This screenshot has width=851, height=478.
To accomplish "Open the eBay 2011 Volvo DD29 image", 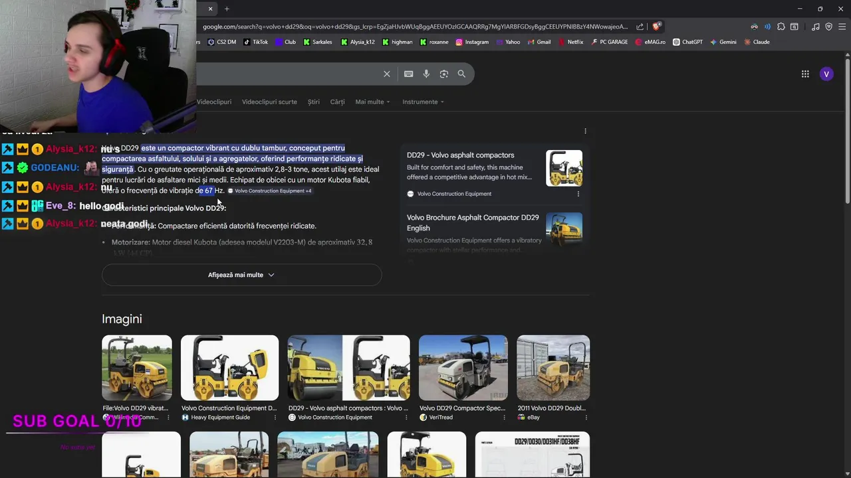I will pyautogui.click(x=553, y=368).
